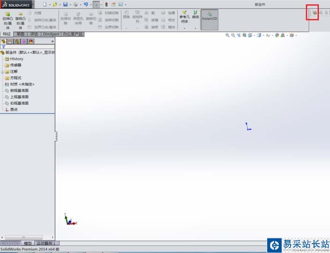
Task: Expand the 曲线 dropdown arrow
Action: (x=195, y=28)
